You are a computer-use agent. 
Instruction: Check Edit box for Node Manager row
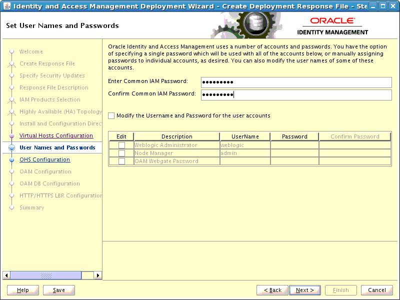tap(121, 153)
